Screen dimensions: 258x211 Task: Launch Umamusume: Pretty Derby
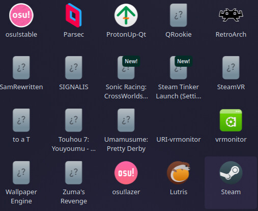pos(126,120)
